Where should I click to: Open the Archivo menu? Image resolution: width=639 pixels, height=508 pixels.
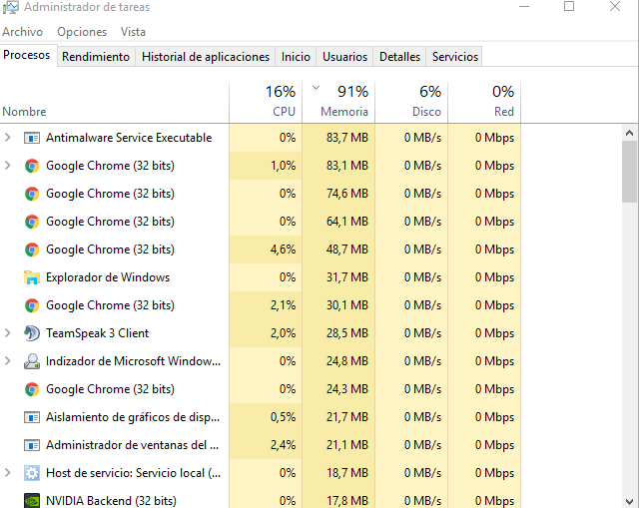tap(22, 32)
